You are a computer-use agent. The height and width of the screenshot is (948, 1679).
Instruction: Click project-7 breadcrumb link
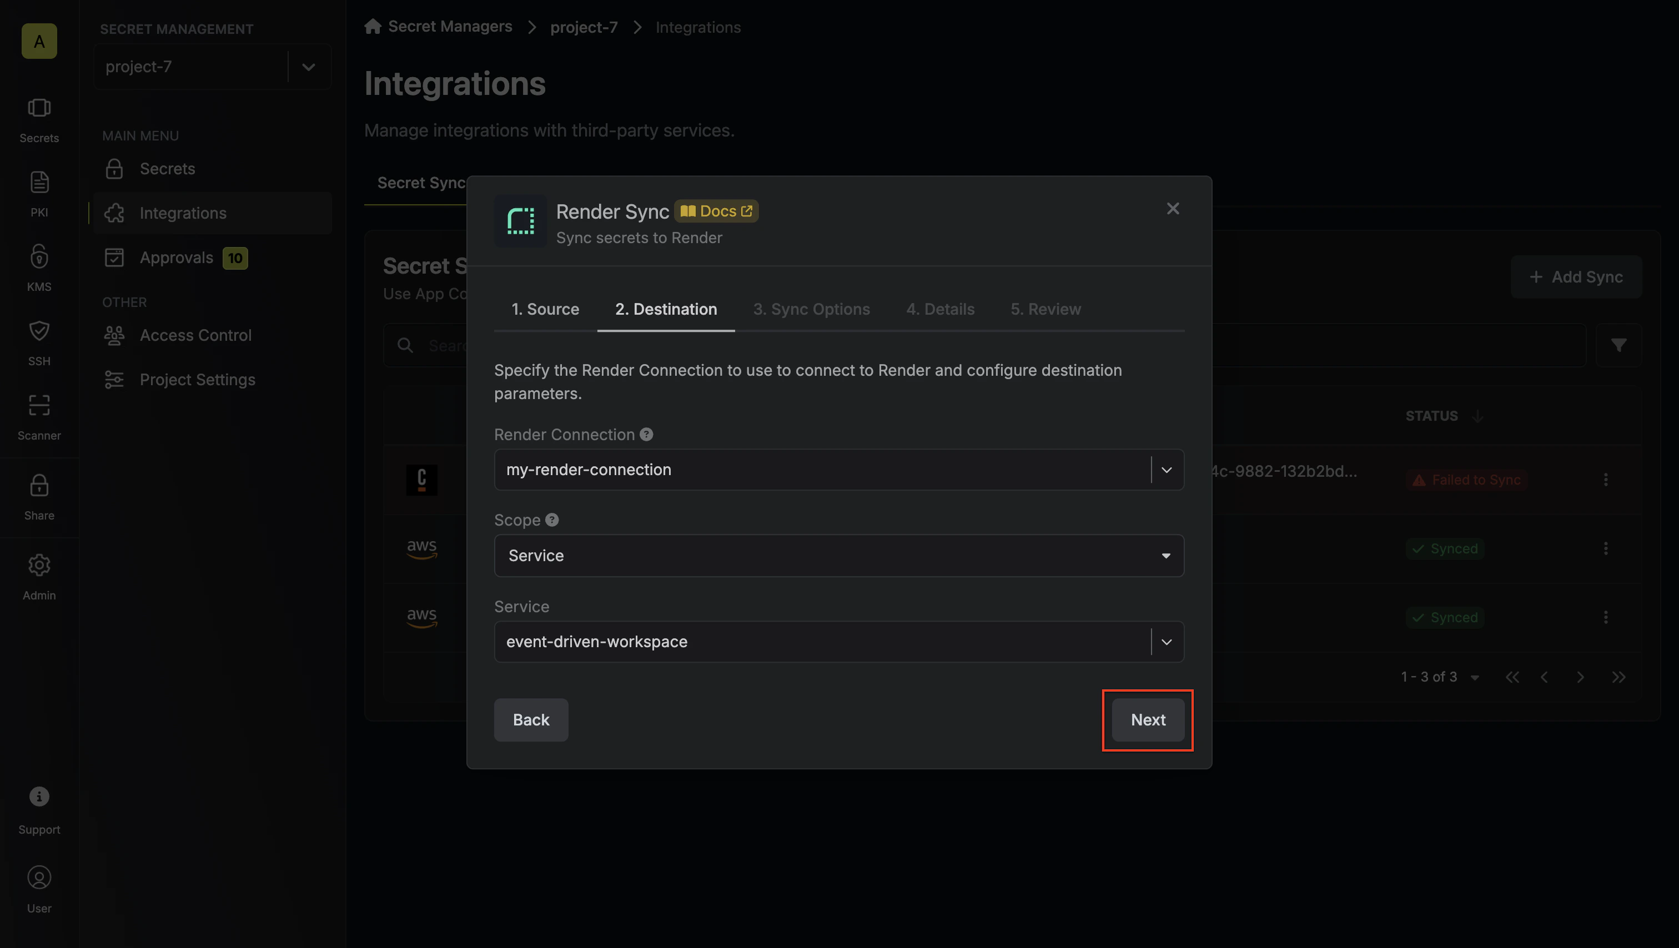(584, 27)
